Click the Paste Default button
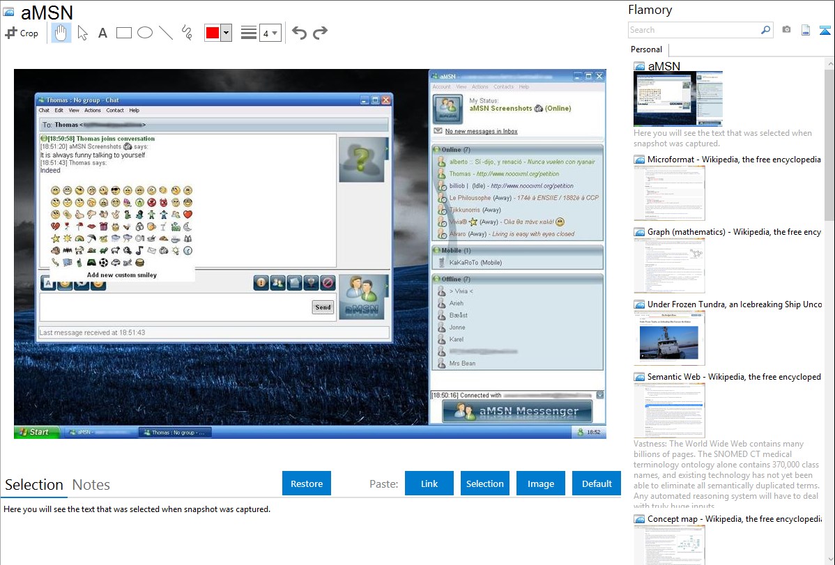 pos(597,483)
